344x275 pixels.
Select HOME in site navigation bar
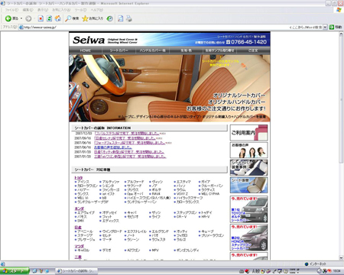click(86, 50)
